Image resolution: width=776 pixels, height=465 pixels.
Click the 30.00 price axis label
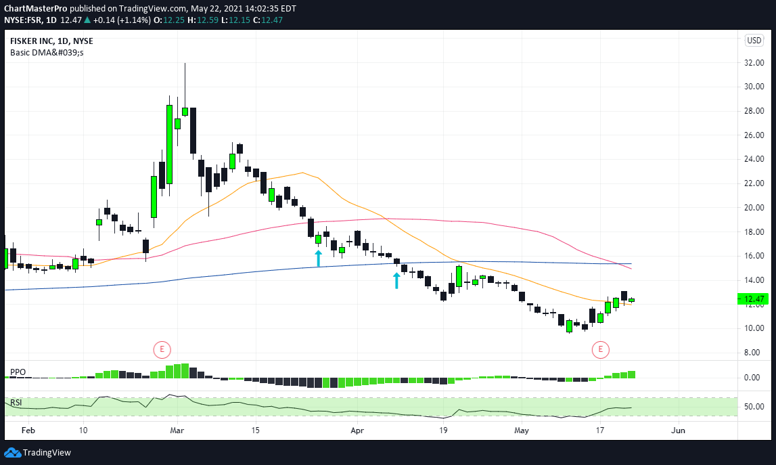(754, 87)
